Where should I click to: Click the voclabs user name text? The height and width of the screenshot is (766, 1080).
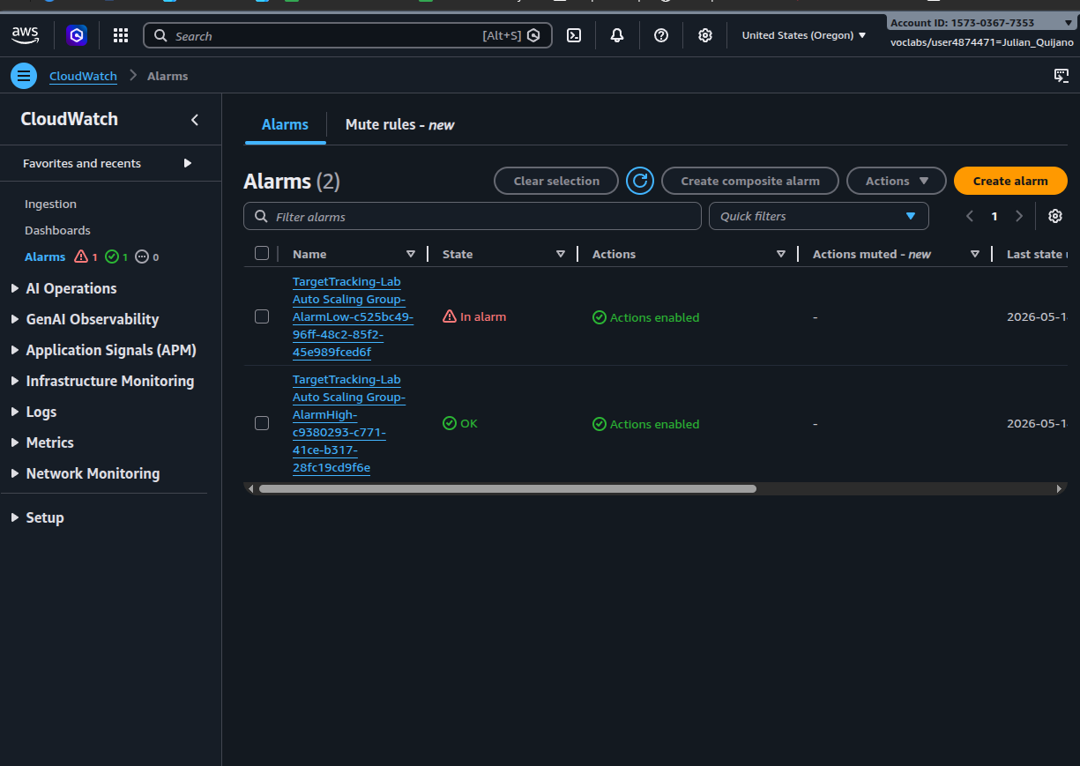(x=981, y=42)
